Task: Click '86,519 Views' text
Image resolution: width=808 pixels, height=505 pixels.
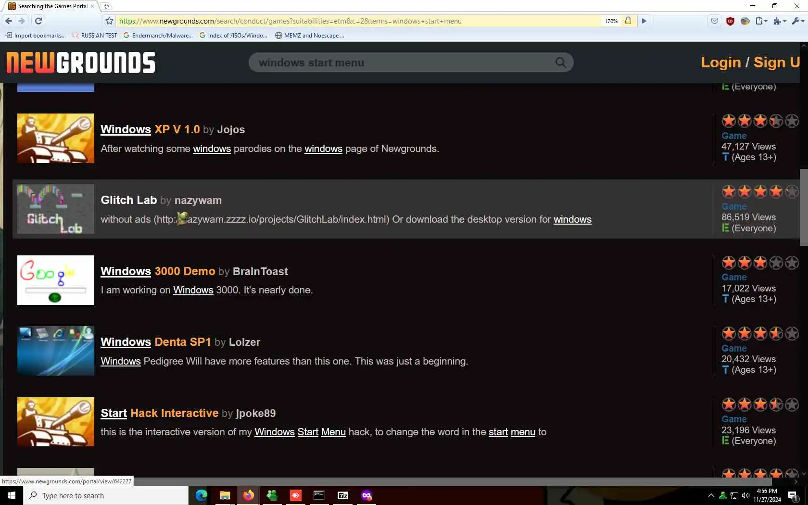Action: [748, 217]
